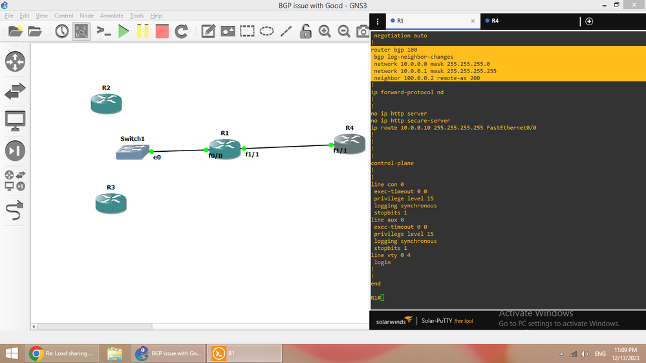The image size is (646, 363).
Task: Open the snapshot manager clock icon
Action: 62,31
